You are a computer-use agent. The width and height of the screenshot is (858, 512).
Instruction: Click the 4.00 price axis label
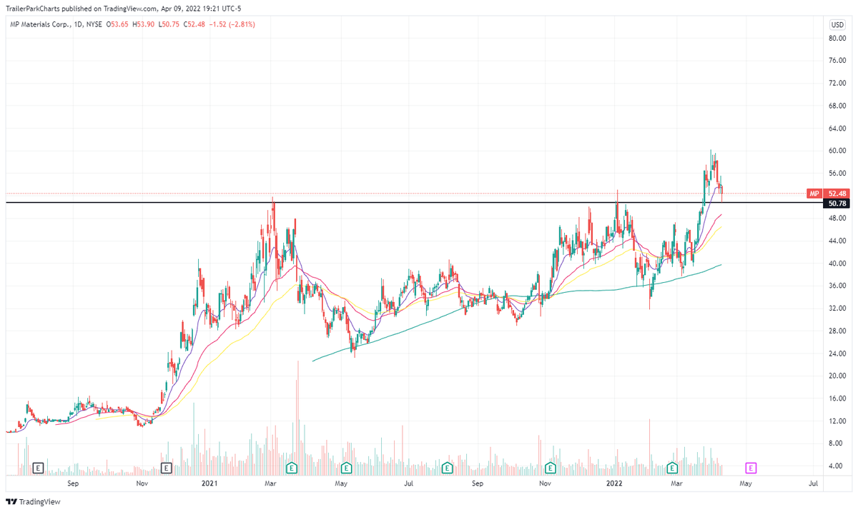tap(837, 466)
